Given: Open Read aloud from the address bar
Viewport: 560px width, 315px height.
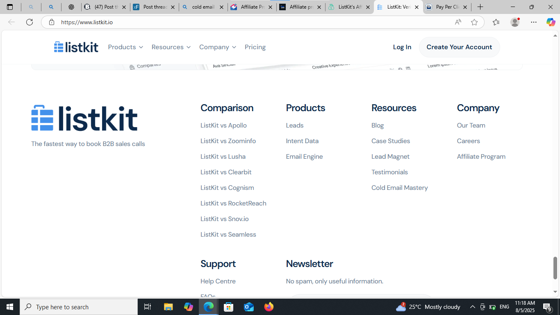Looking at the screenshot, I should click(x=458, y=22).
